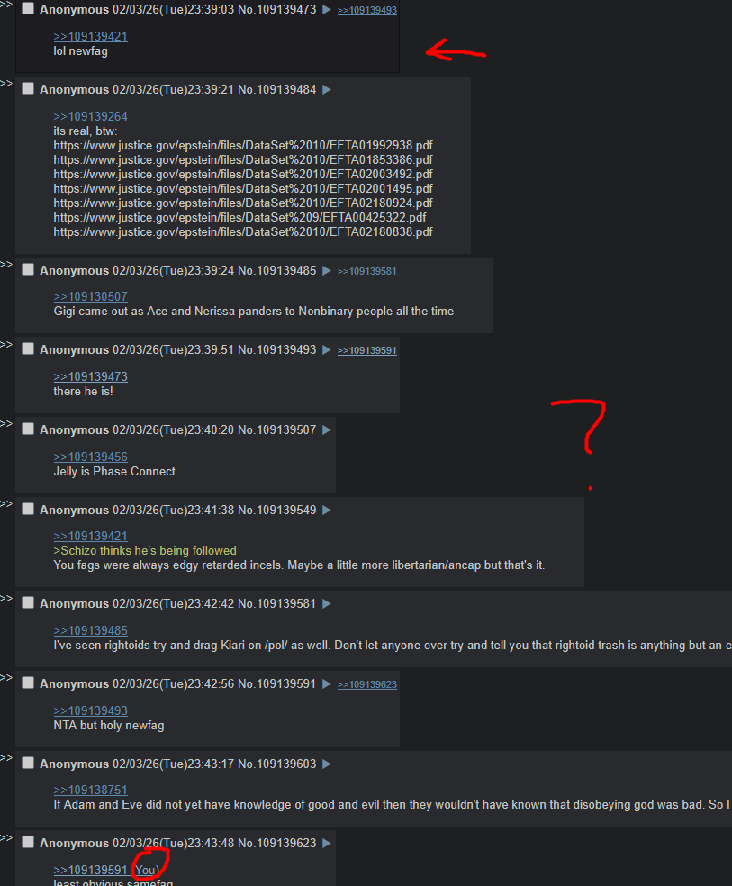Follow backlink >>109139581 in header
Viewport: 732px width, 886px height.
pyautogui.click(x=367, y=271)
